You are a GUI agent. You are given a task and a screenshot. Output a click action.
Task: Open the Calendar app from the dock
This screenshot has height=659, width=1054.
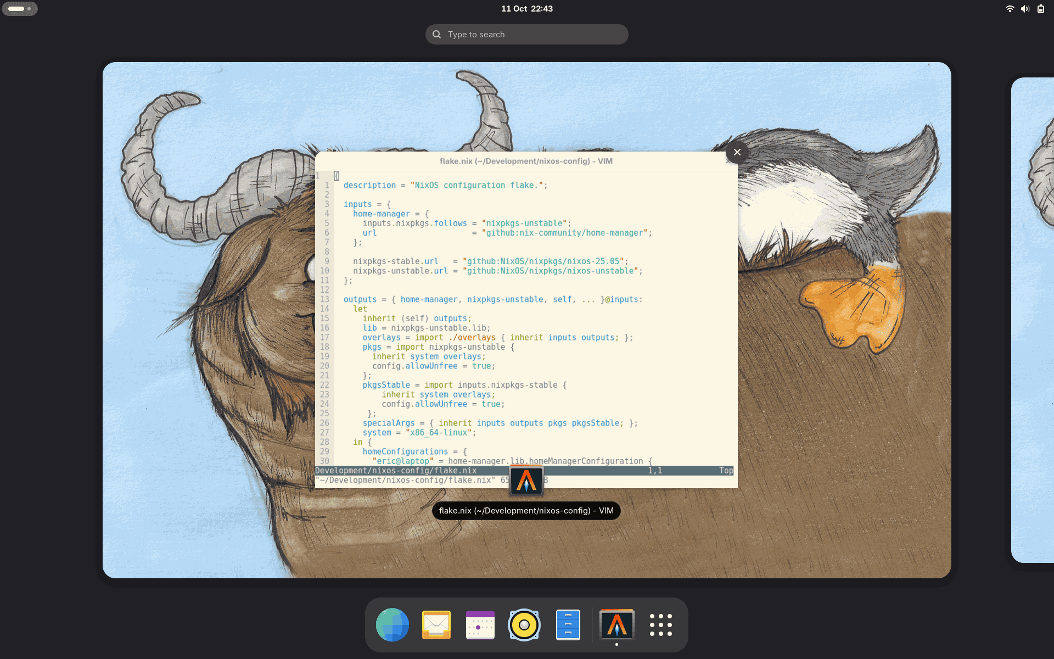tap(480, 624)
